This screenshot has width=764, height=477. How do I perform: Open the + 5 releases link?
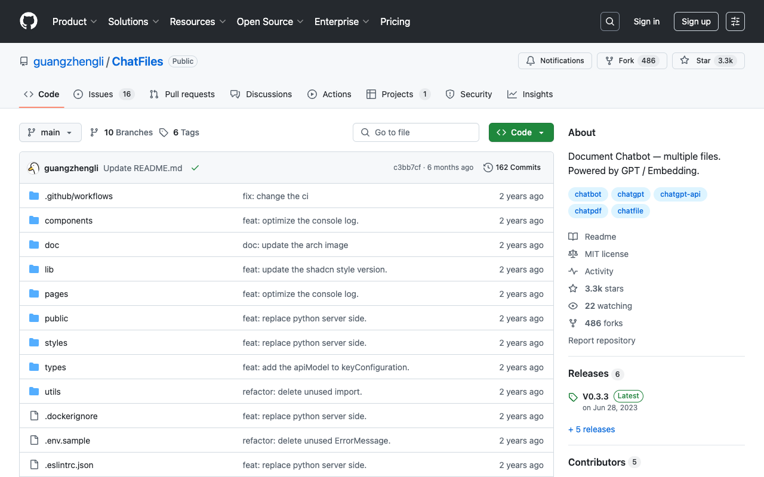[592, 429]
